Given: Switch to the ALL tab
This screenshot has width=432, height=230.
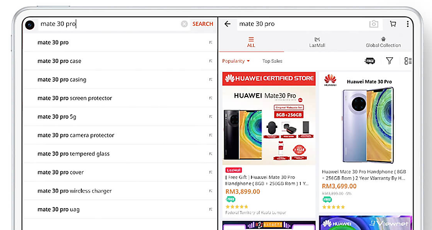Looking at the screenshot, I should tap(251, 42).
